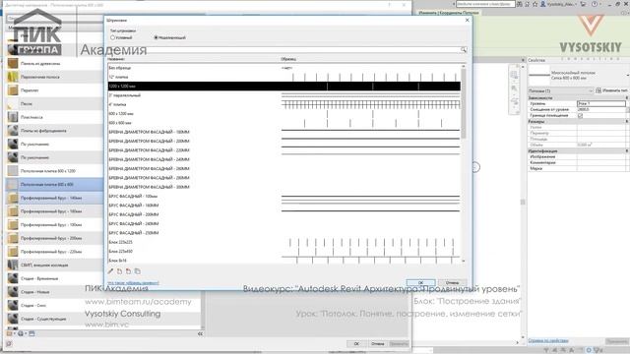Click the pattern list scrollbar thumb
The width and height of the screenshot is (630, 354).
(464, 103)
